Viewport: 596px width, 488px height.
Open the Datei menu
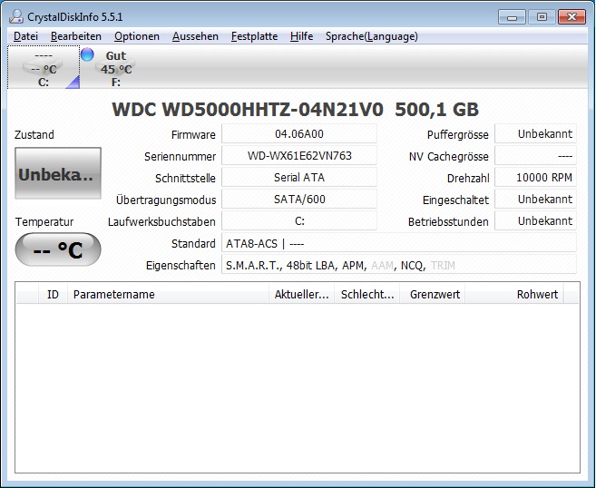coord(25,36)
